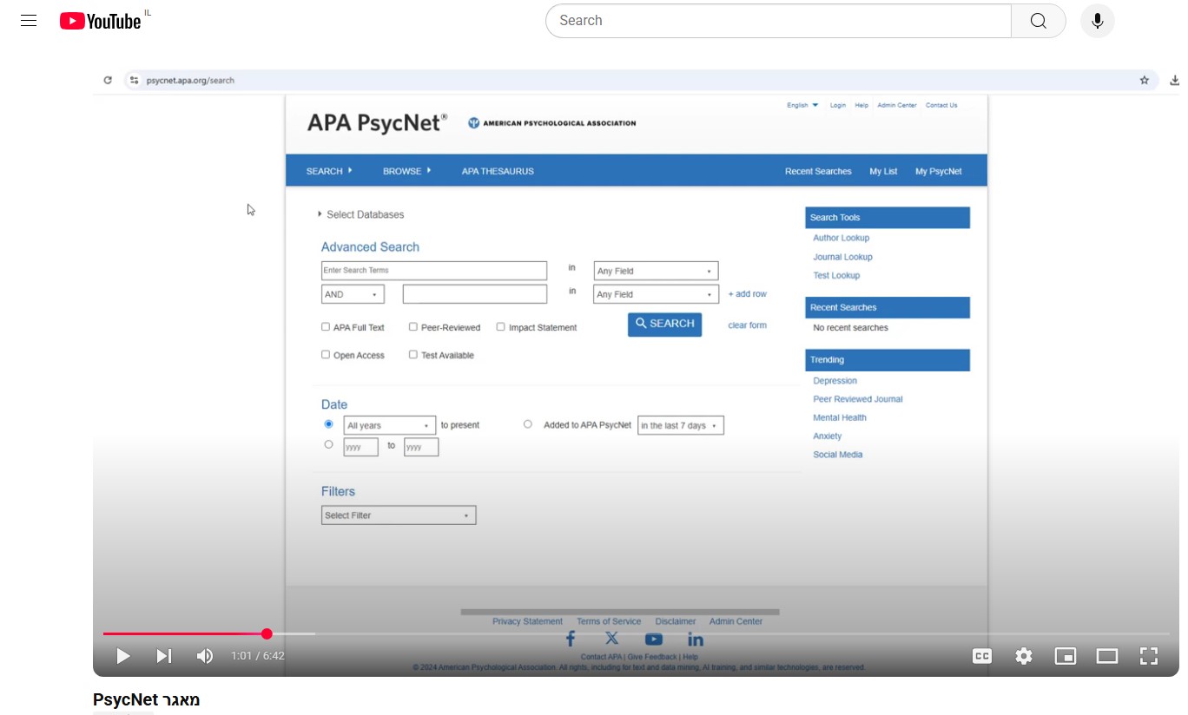The height and width of the screenshot is (715, 1188).
Task: Enter full screen with the fullscreen icon
Action: (x=1149, y=656)
